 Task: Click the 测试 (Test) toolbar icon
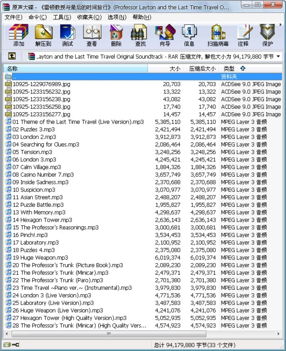click(x=67, y=36)
